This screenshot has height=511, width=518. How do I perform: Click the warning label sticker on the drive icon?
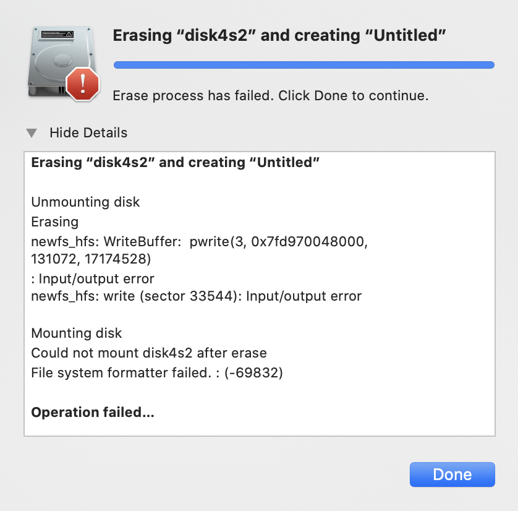point(57,34)
